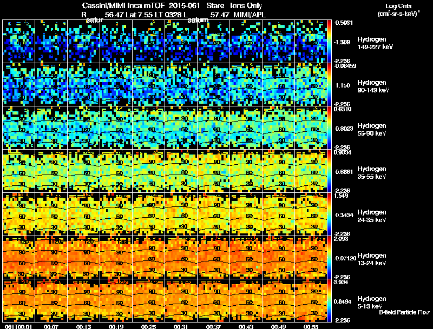The height and width of the screenshot is (329, 433).
Task: Click the '0.3434' scale value
Action: pos(344,215)
